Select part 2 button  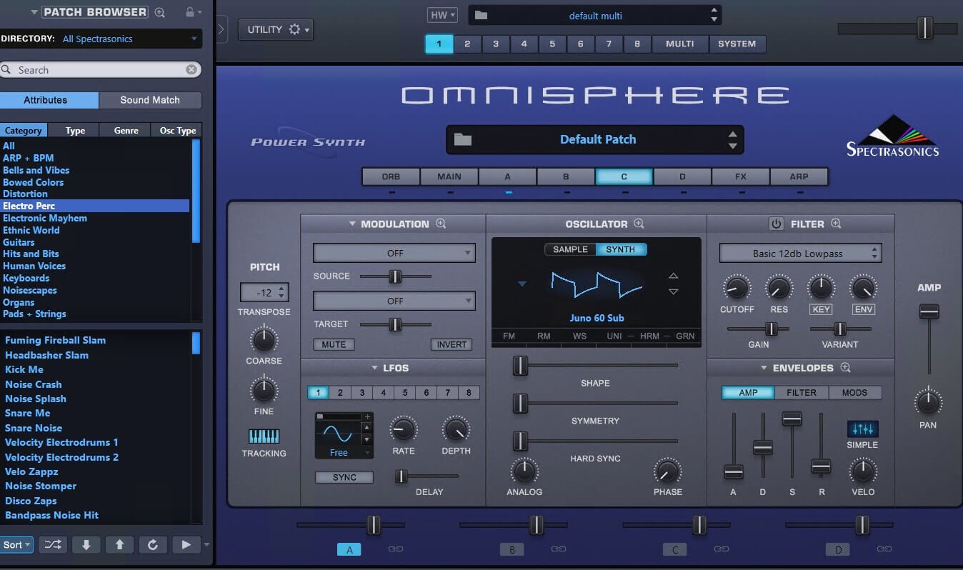pos(467,44)
